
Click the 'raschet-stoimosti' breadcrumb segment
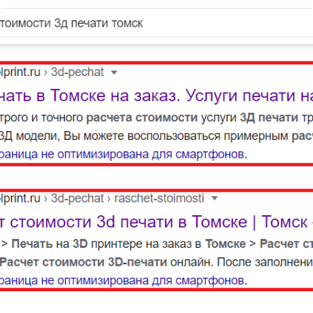[159, 198]
